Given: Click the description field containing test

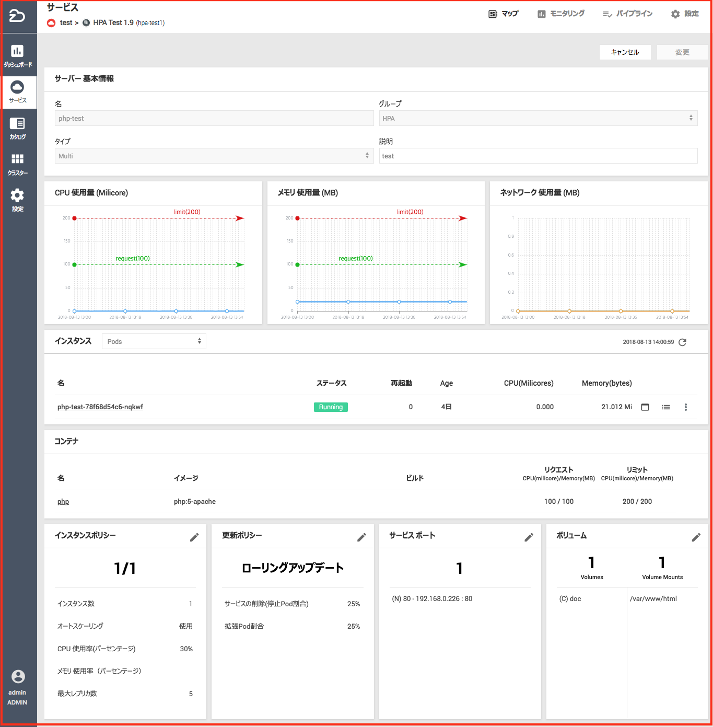Looking at the screenshot, I should 538,156.
